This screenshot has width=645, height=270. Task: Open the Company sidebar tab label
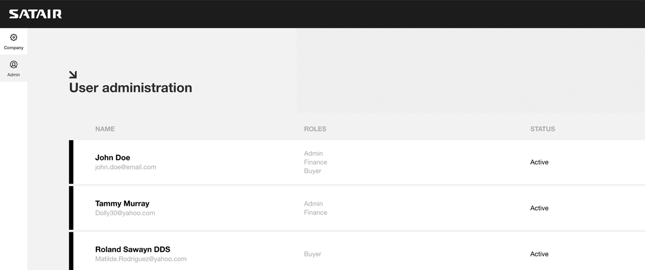pyautogui.click(x=14, y=48)
